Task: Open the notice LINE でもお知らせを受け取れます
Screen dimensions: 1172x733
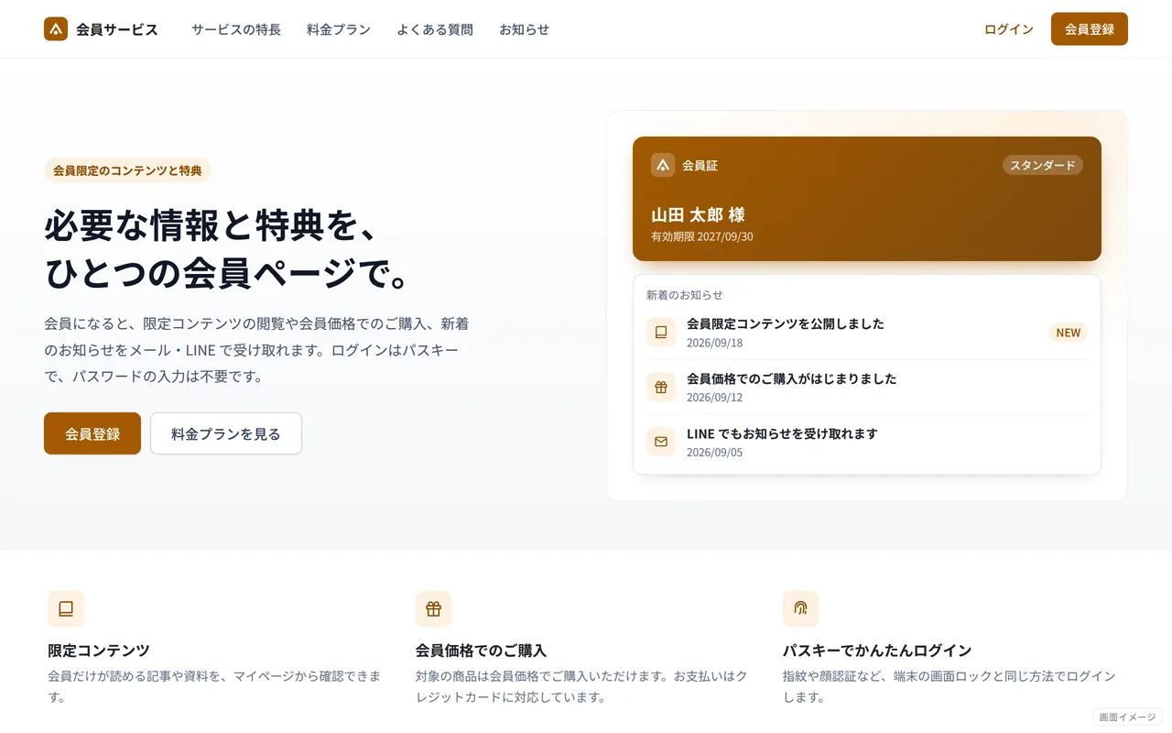Action: (x=782, y=433)
